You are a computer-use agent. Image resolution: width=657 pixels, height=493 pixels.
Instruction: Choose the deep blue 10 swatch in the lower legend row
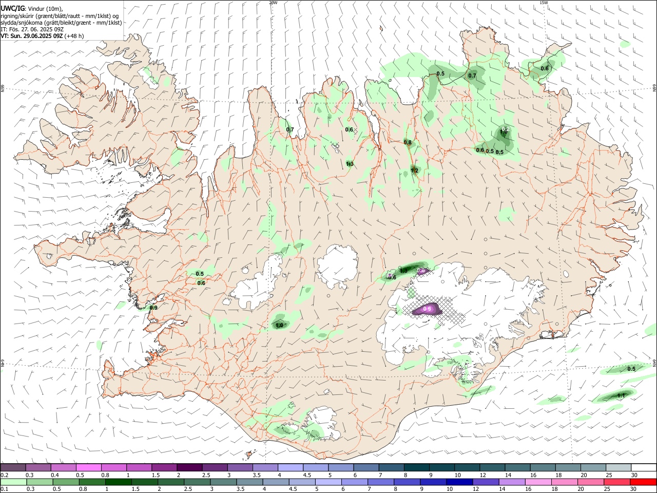[x=459, y=482]
